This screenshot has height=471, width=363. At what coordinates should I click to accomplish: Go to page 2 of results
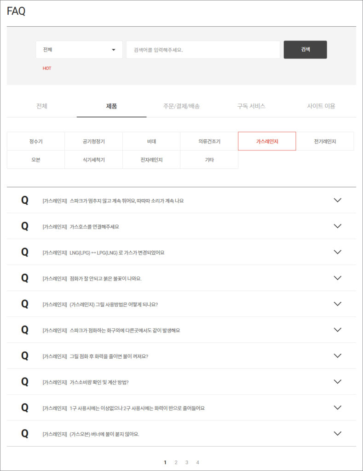coord(176,462)
